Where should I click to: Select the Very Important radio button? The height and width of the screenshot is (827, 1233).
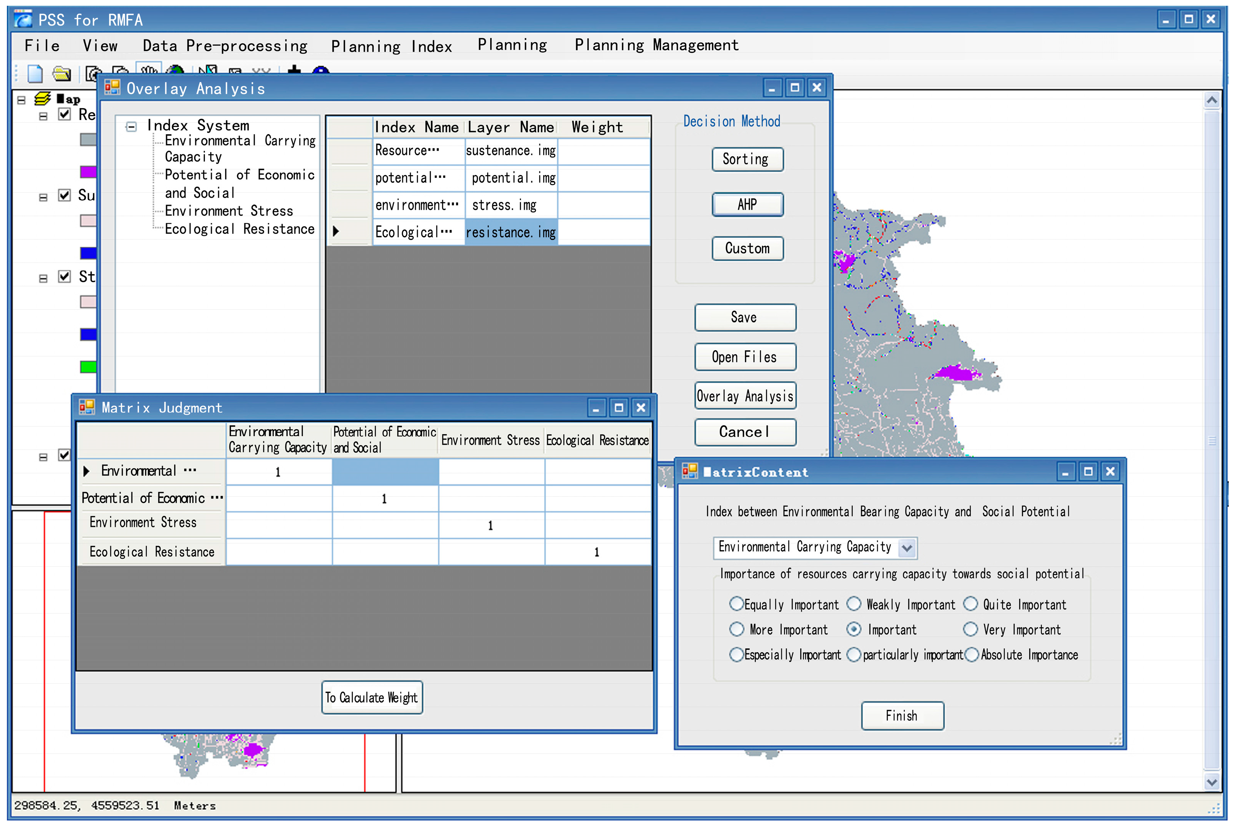(971, 629)
